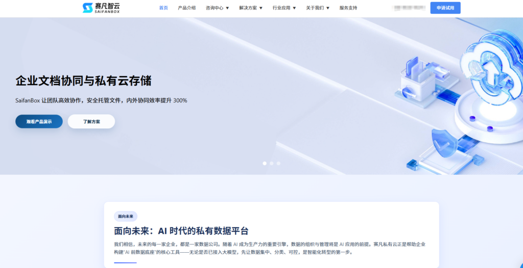Image resolution: width=523 pixels, height=268 pixels.
Task: Select the third carousel dot
Action: click(278, 164)
